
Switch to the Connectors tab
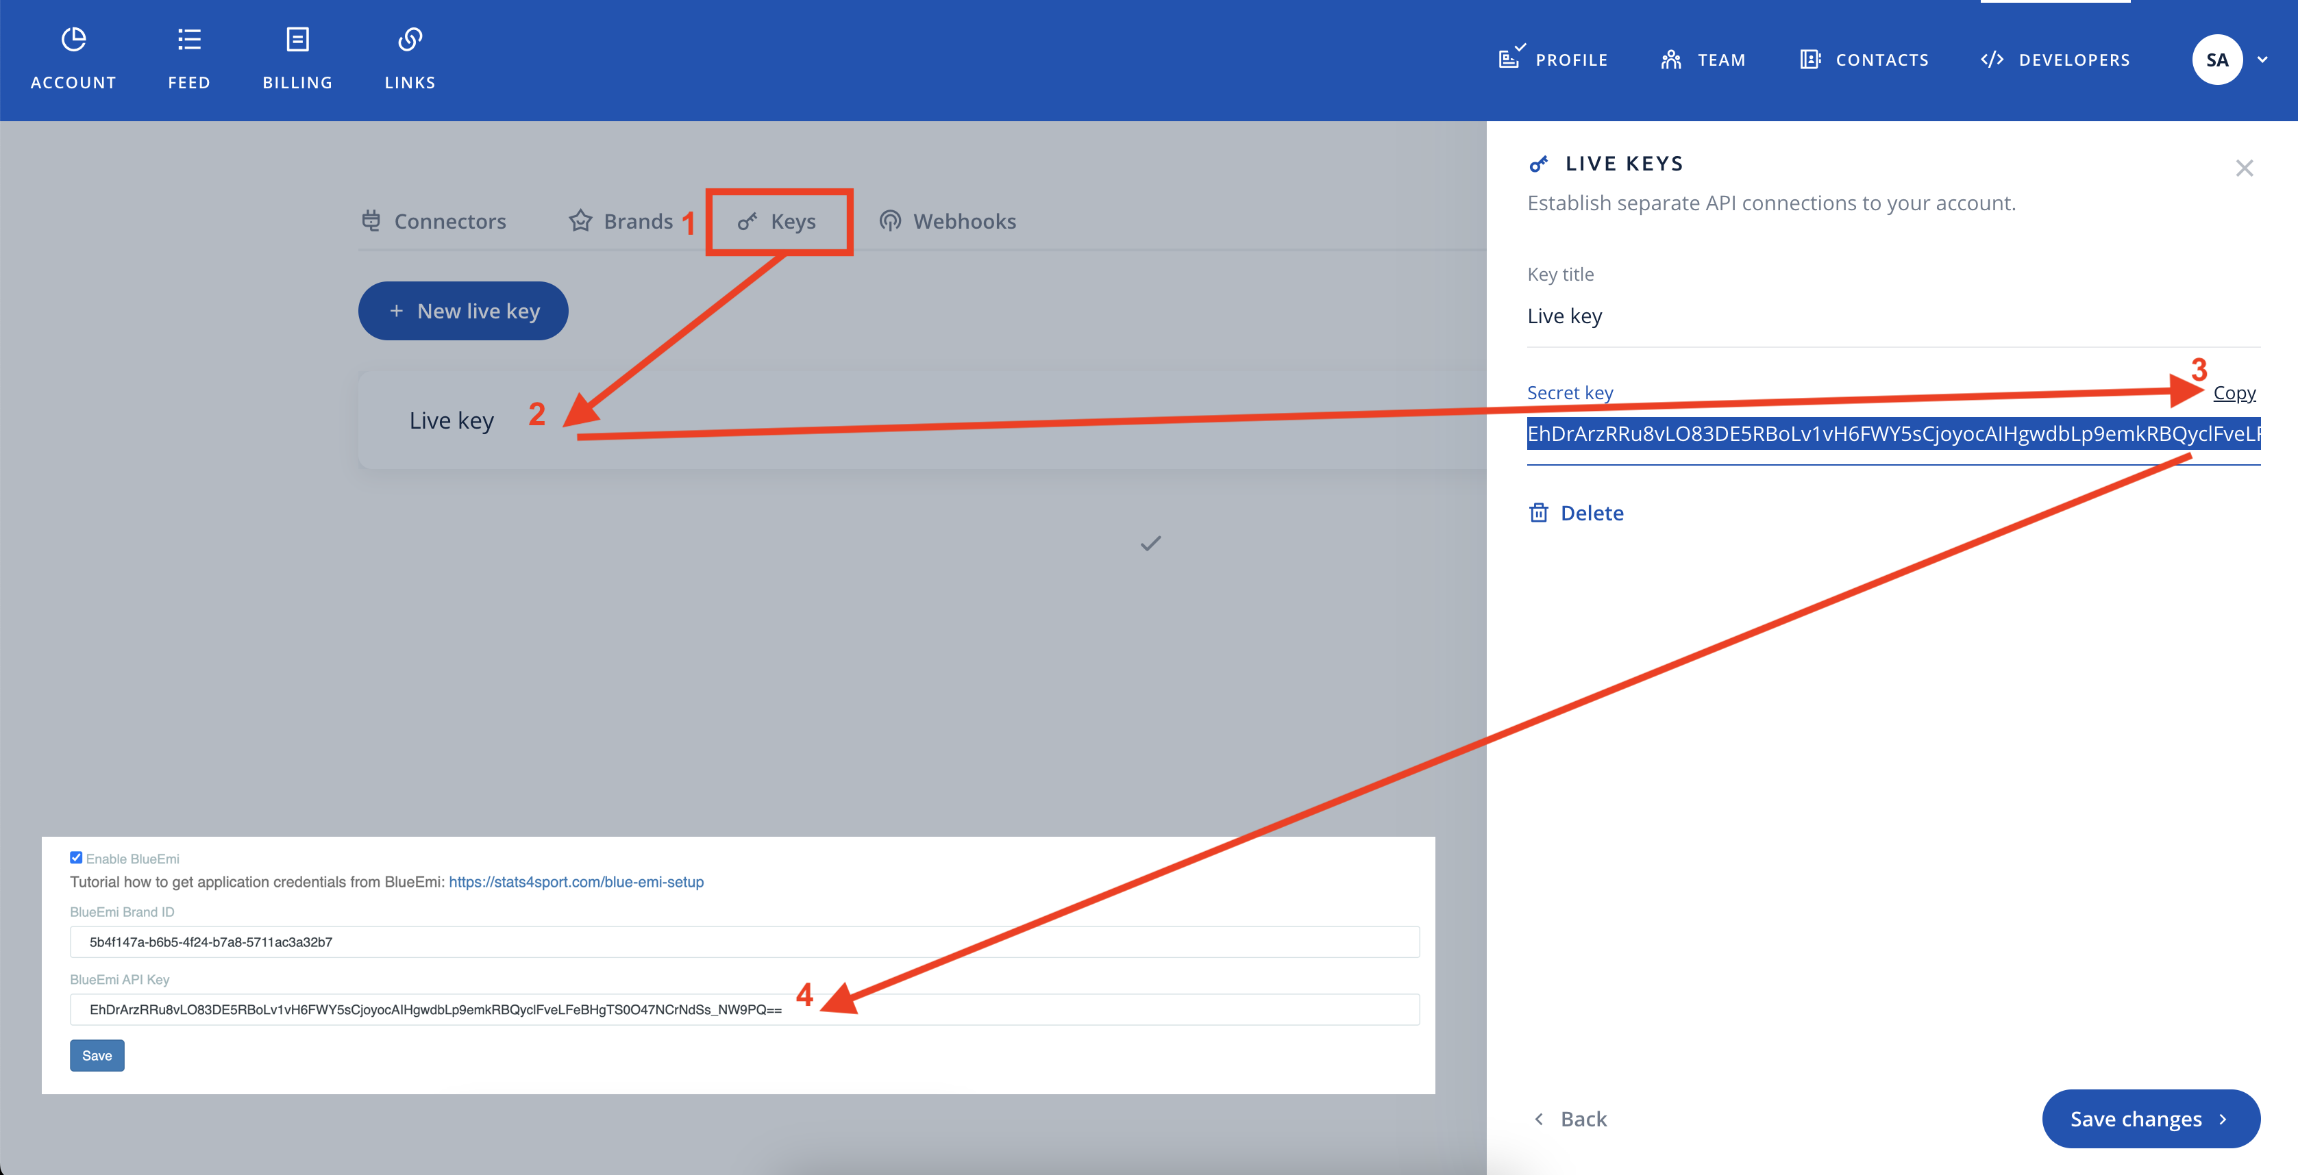point(434,221)
